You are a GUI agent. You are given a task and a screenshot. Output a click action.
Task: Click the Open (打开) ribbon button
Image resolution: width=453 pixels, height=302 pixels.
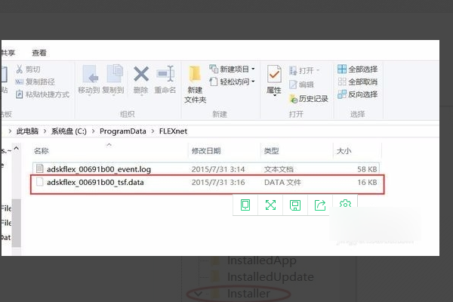pyautogui.click(x=304, y=70)
